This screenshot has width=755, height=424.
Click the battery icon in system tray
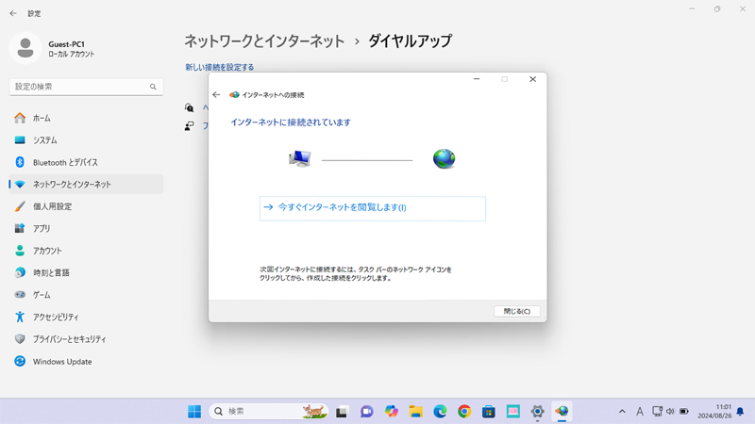[683, 412]
